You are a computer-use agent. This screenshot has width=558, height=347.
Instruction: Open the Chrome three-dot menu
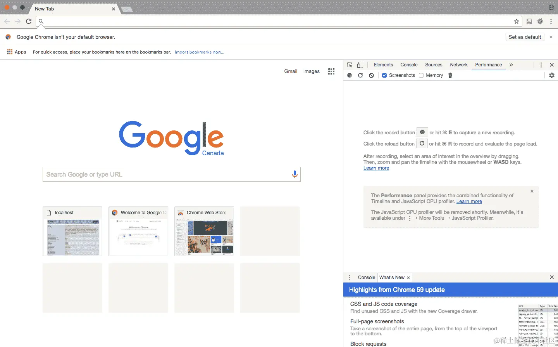(551, 21)
